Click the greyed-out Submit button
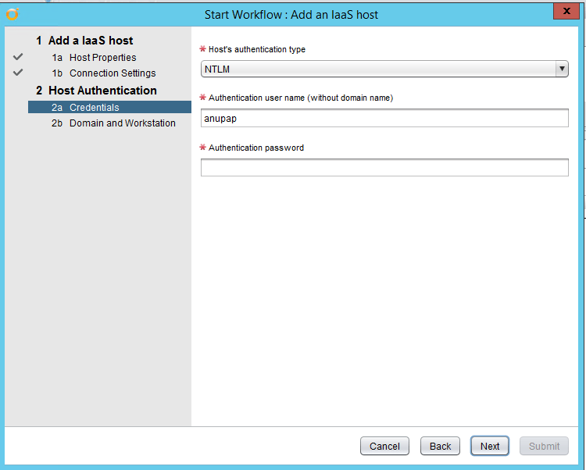 click(544, 446)
